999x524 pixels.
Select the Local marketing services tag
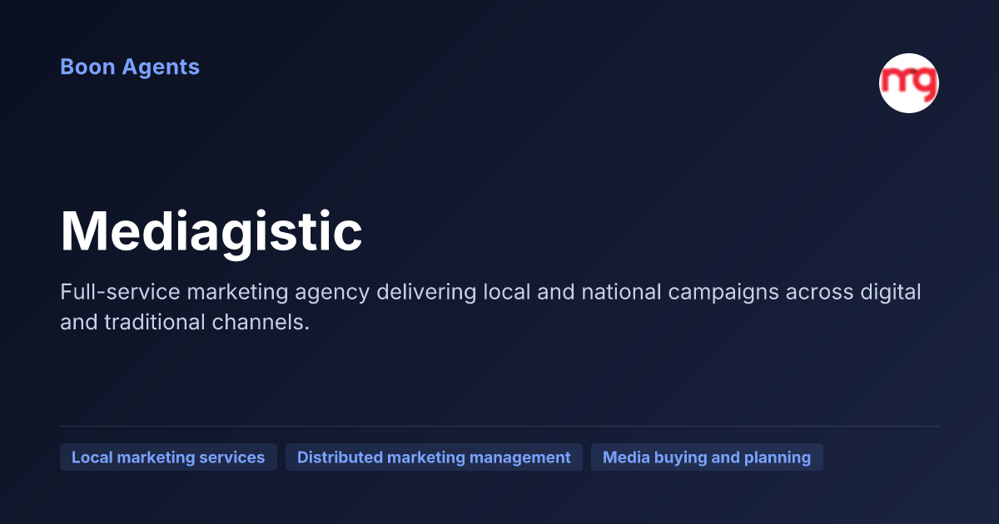pos(168,457)
